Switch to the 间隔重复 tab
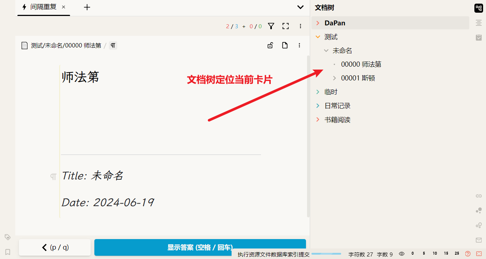 coord(44,7)
